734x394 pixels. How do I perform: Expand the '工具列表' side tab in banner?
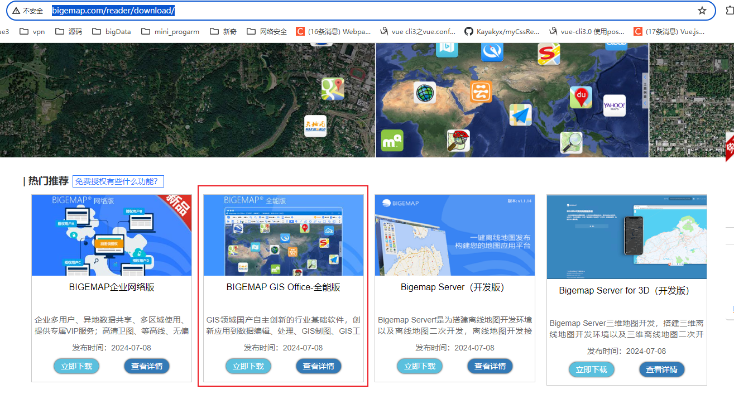pyautogui.click(x=645, y=90)
